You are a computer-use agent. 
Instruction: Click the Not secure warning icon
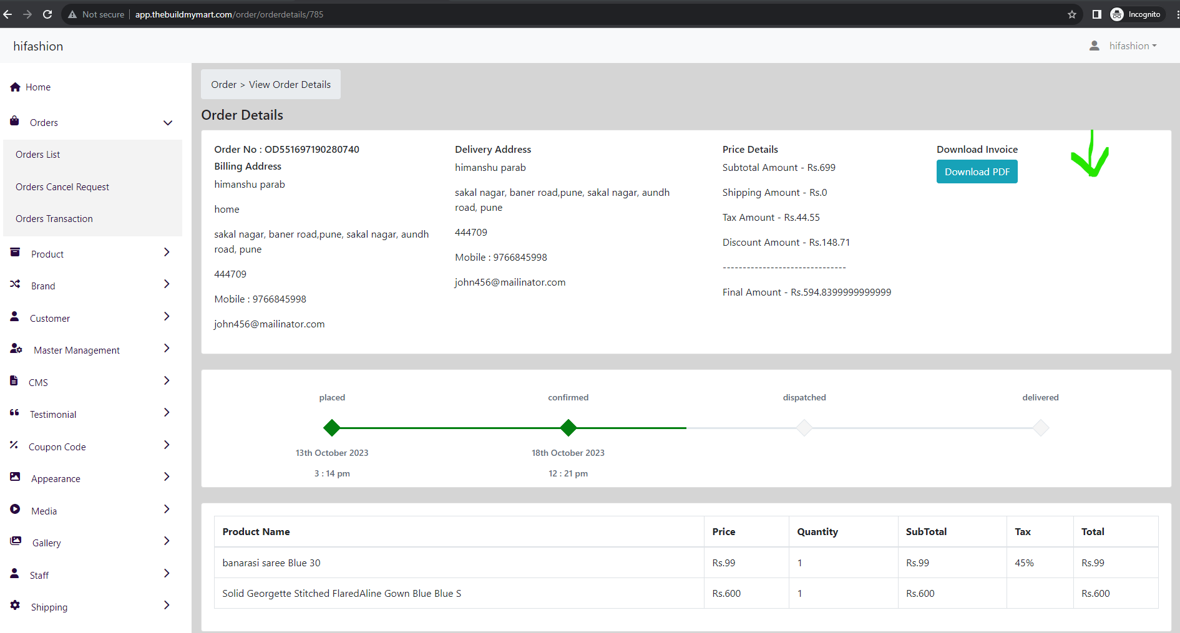point(72,14)
